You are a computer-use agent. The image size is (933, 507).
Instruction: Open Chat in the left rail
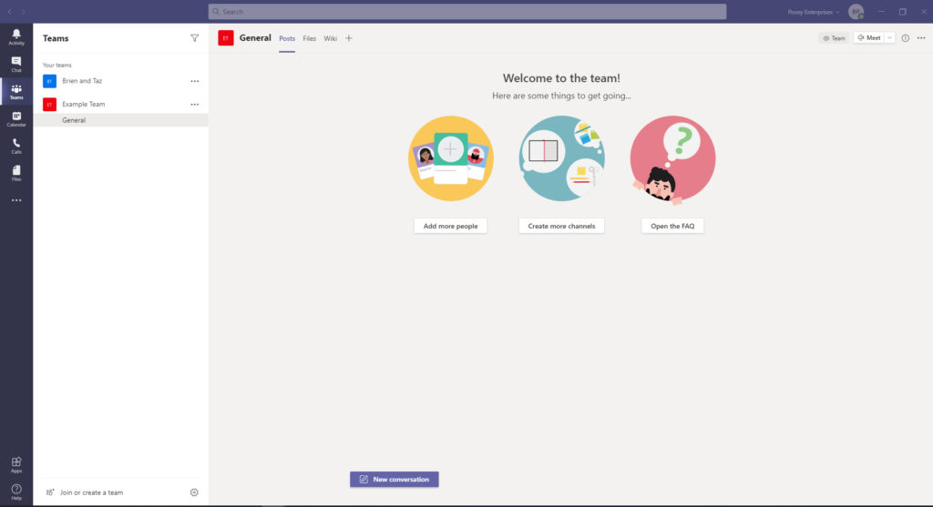click(x=16, y=65)
